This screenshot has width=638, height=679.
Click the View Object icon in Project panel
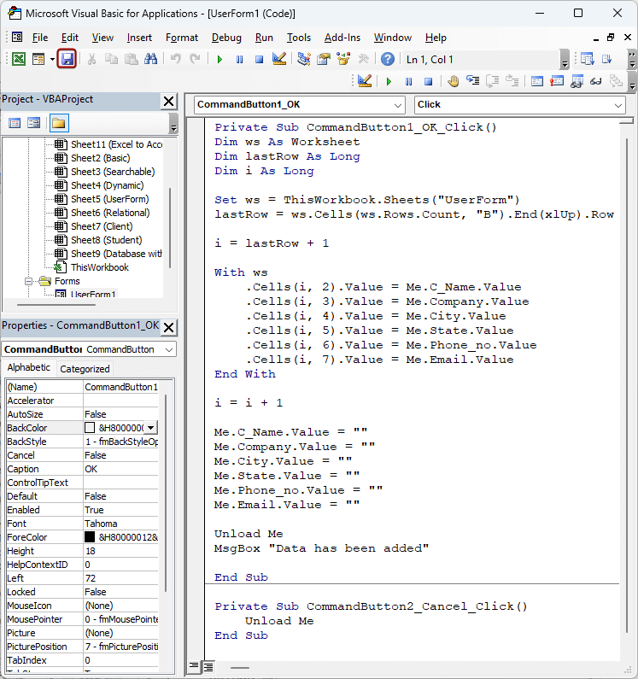pyautogui.click(x=34, y=123)
